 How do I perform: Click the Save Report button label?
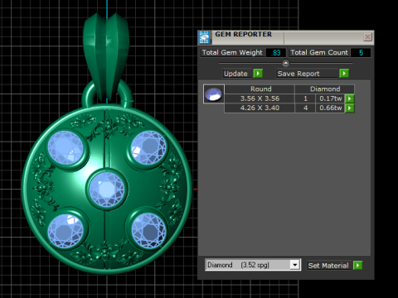pyautogui.click(x=307, y=74)
